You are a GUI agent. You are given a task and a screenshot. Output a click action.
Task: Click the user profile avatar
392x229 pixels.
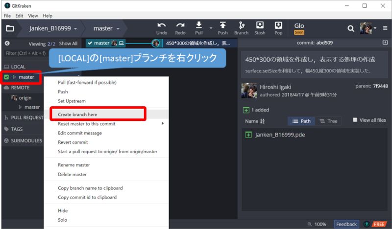point(366,28)
